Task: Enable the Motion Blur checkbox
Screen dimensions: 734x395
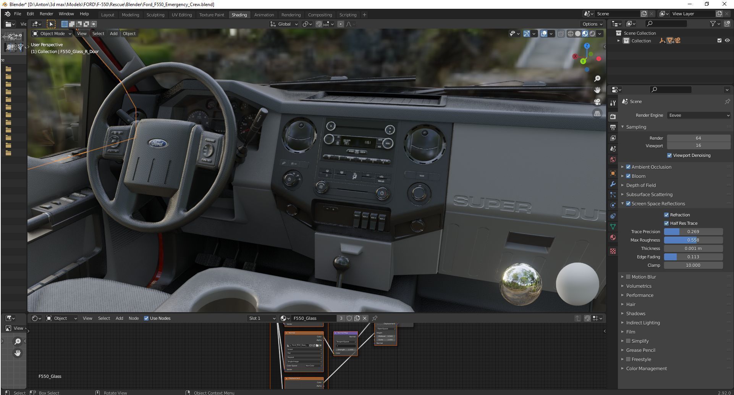Action: point(628,277)
